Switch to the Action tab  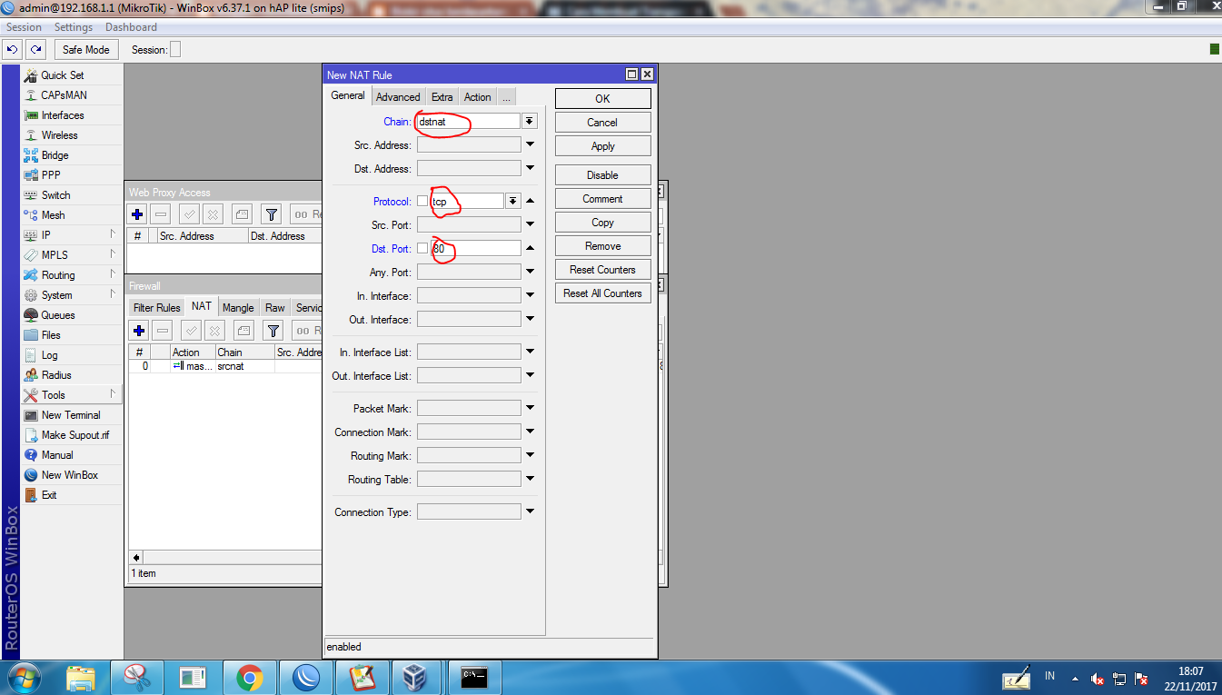point(477,97)
